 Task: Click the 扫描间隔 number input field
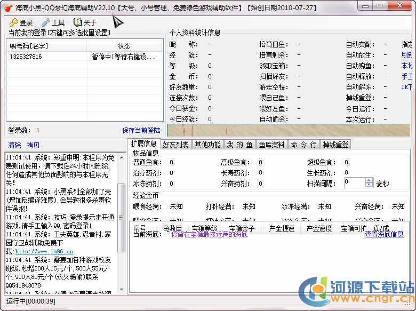[354, 182]
